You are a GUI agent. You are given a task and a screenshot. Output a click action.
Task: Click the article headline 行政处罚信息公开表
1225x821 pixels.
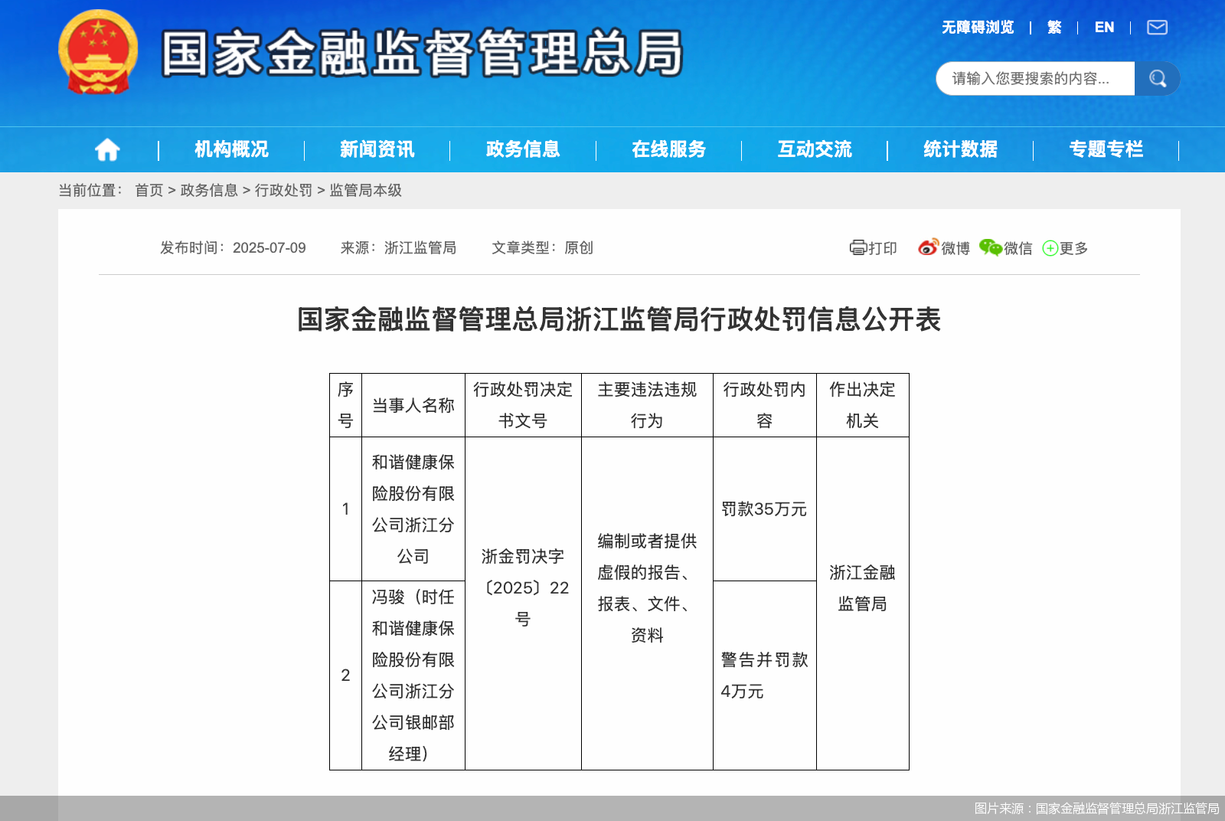point(619,319)
